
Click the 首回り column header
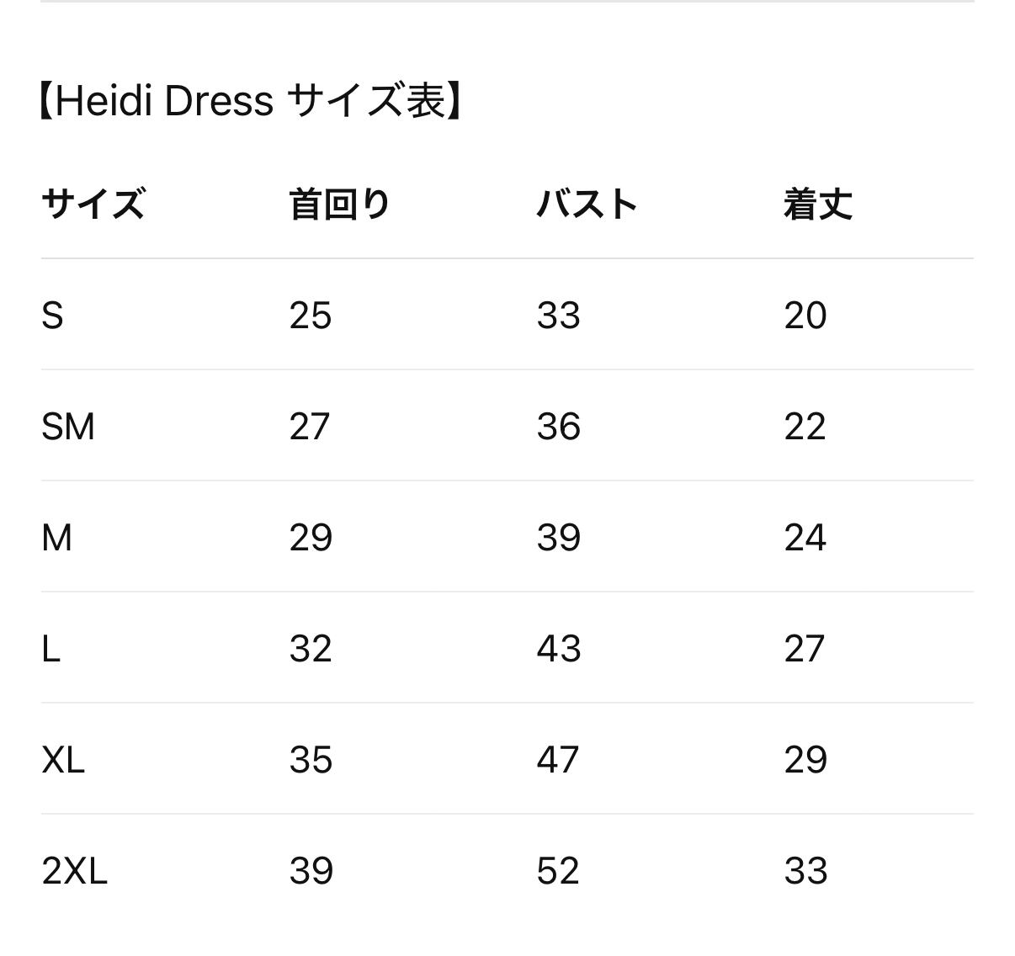click(x=339, y=204)
